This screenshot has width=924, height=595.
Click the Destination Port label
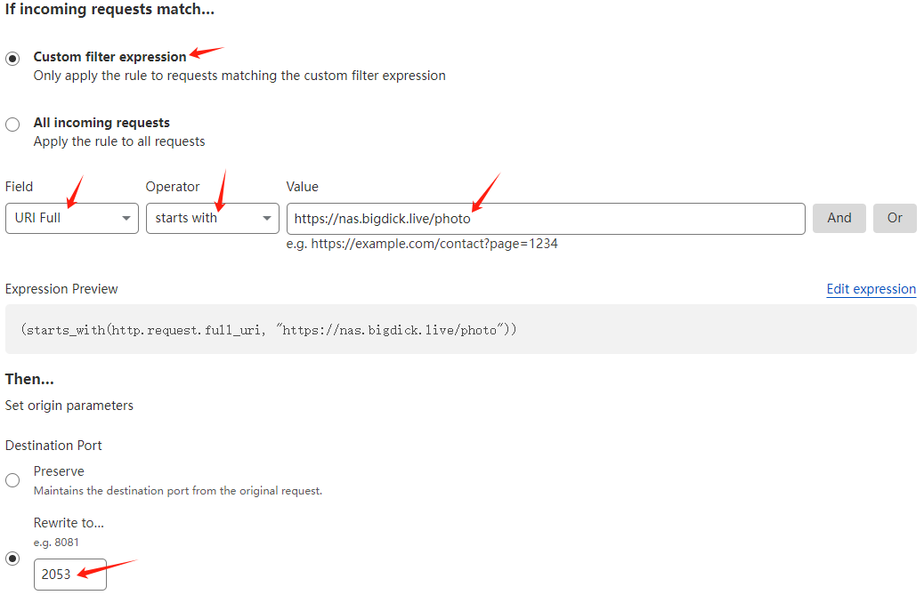53,445
